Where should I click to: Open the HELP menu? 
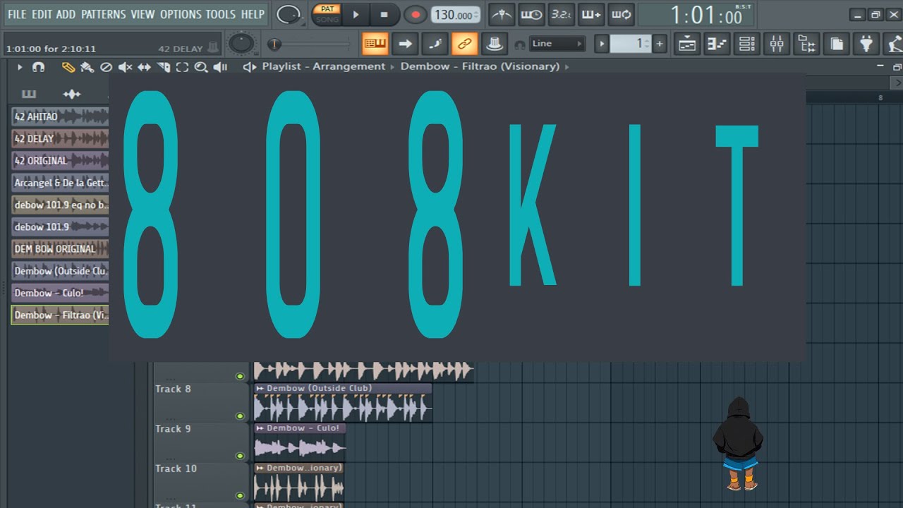tap(253, 14)
